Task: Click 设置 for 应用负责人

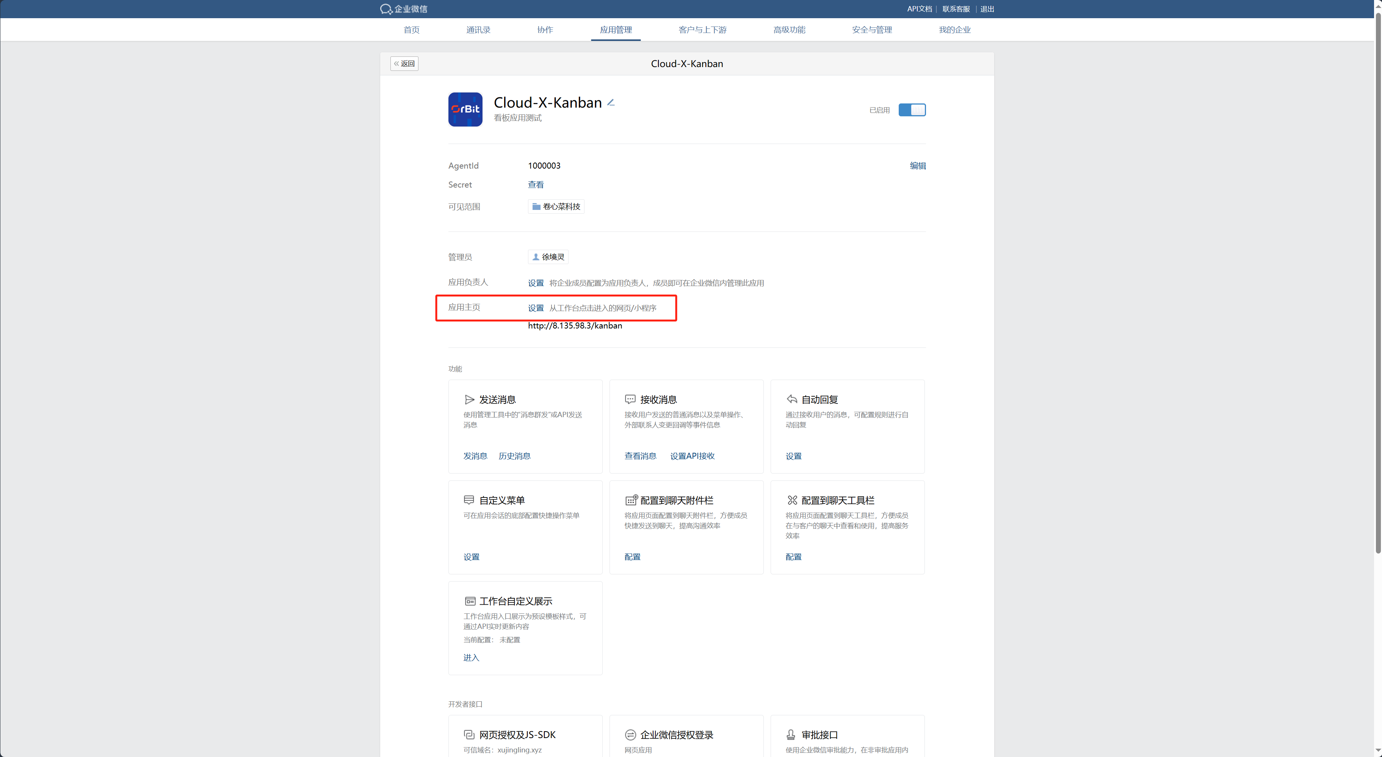Action: coord(536,283)
